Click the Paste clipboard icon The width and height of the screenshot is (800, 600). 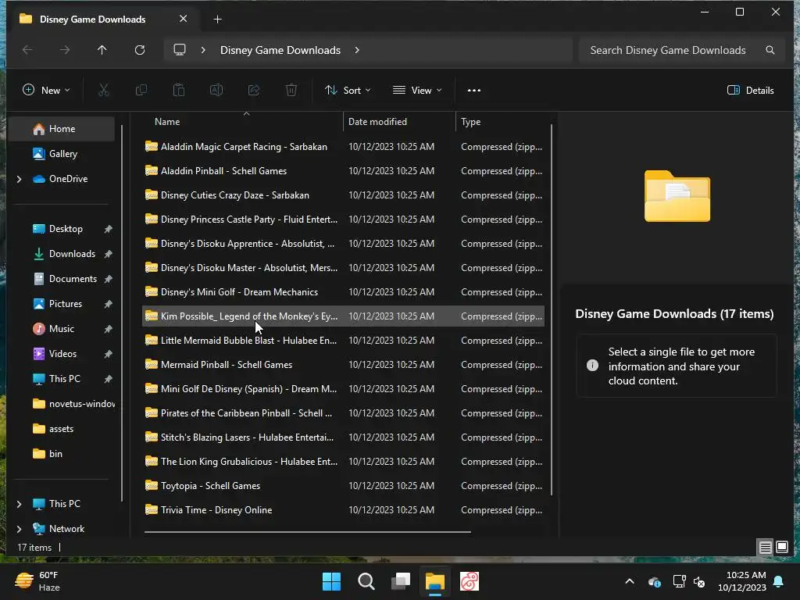[x=179, y=91]
